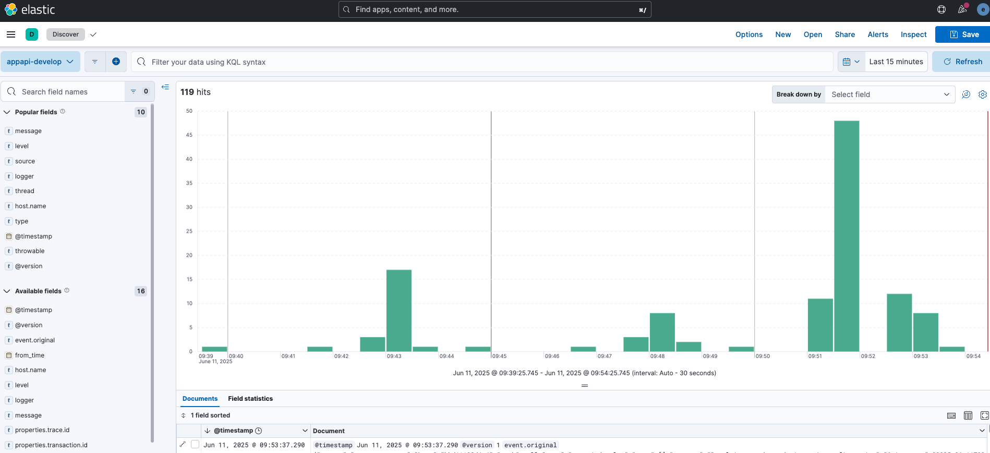Open the help menu icon
Screen dimensions: 990x453
pyautogui.click(x=941, y=9)
